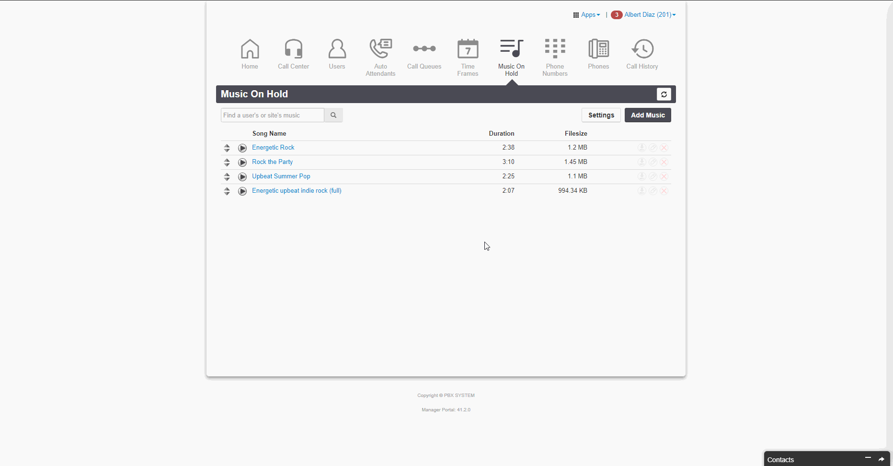Click reorder handle for Energetic Rock

click(227, 148)
